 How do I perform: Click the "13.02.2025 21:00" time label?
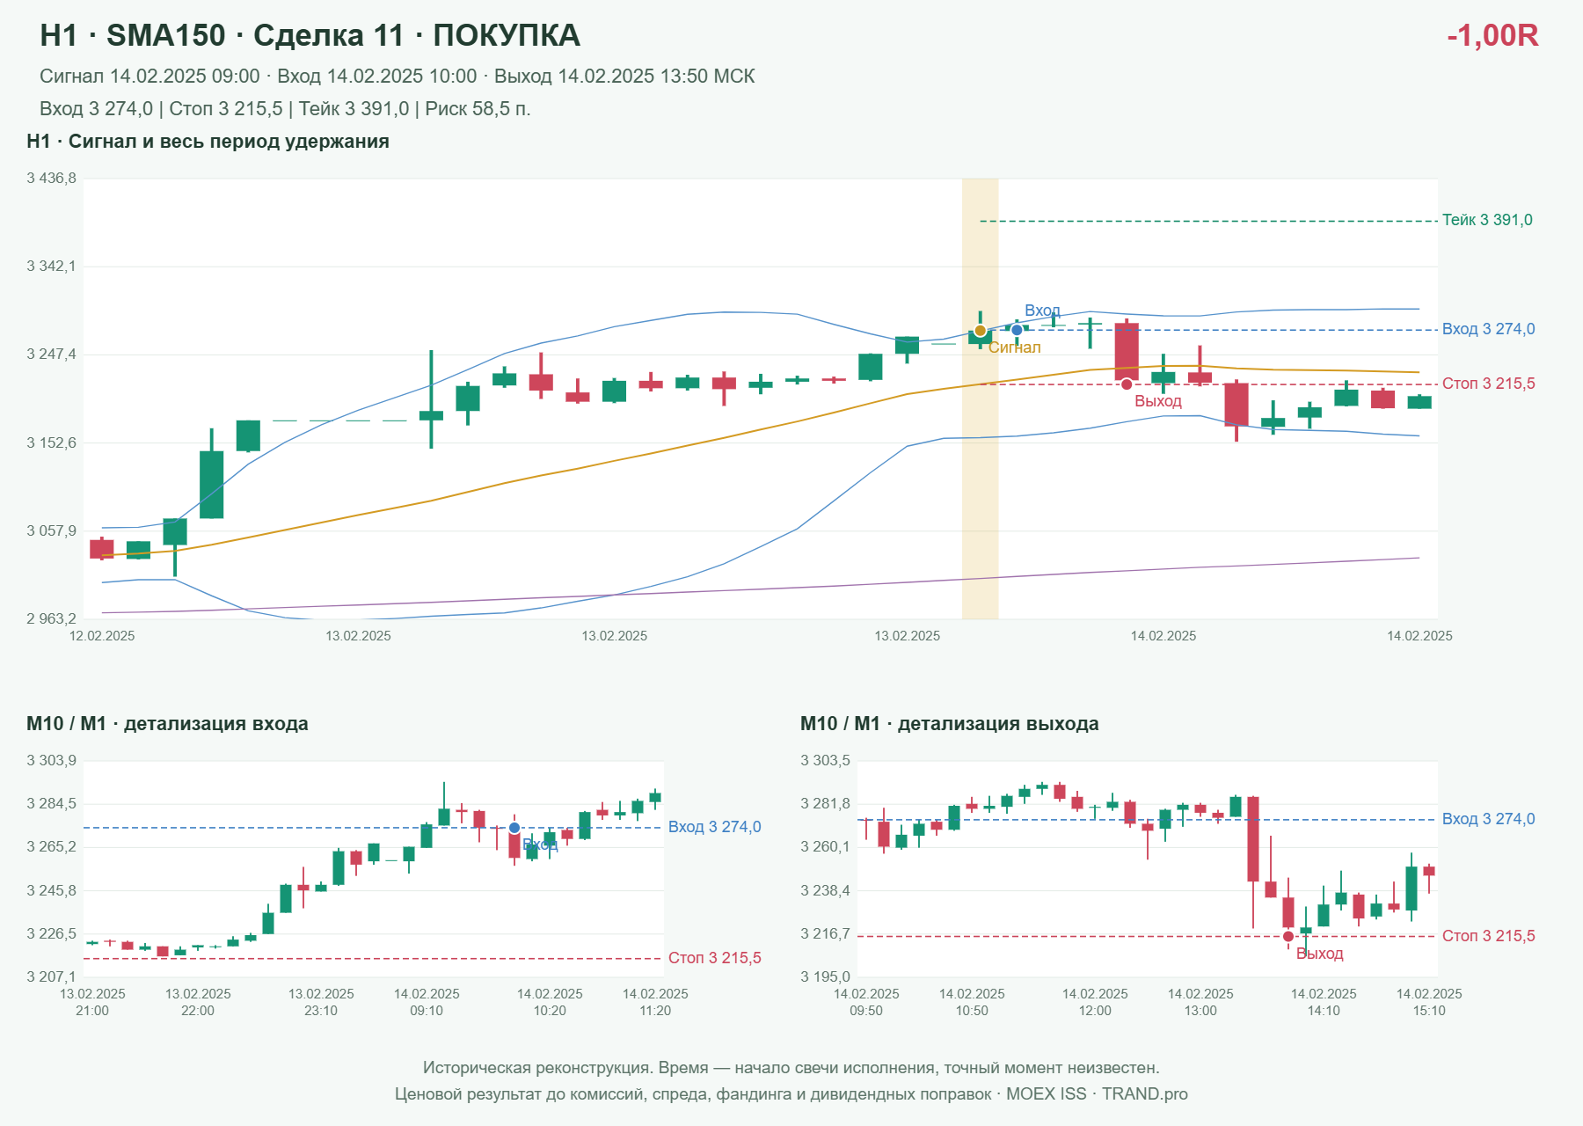pos(92,1002)
